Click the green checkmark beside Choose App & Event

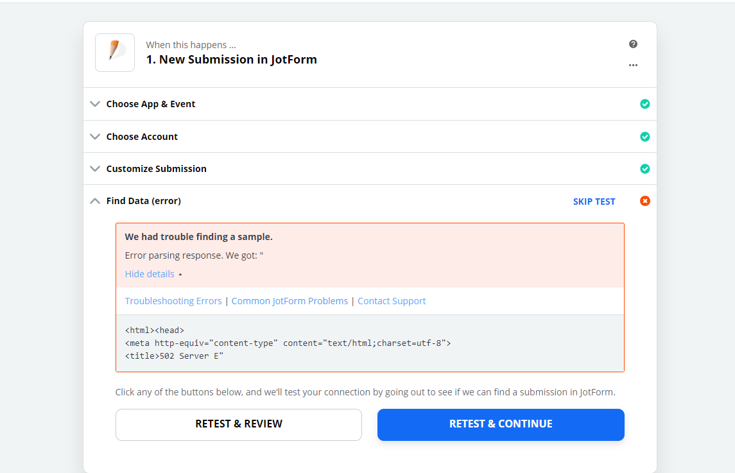tap(644, 103)
